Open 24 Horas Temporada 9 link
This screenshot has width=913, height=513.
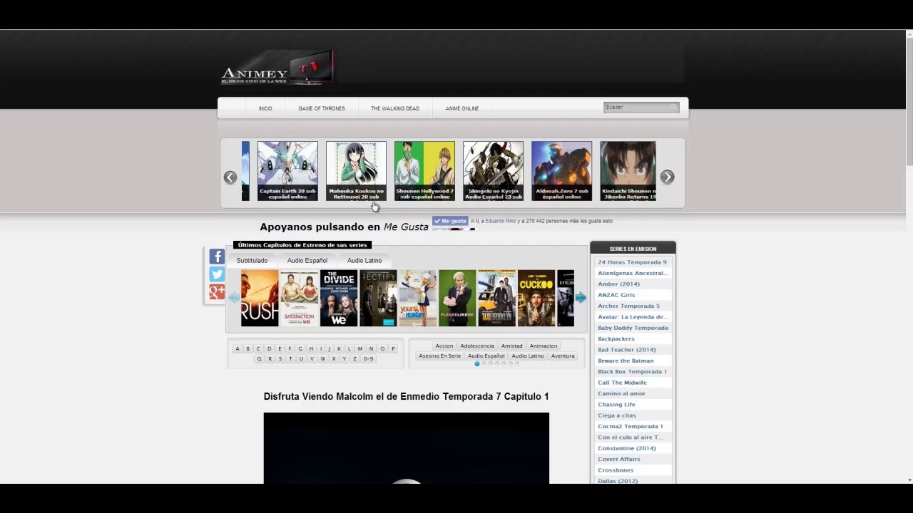(633, 262)
